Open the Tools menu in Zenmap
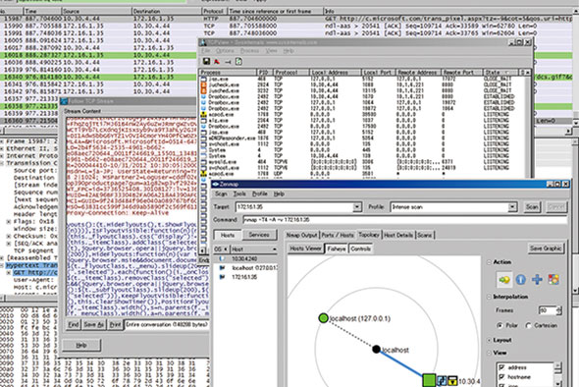Viewport: 579px width, 387px height. click(239, 193)
